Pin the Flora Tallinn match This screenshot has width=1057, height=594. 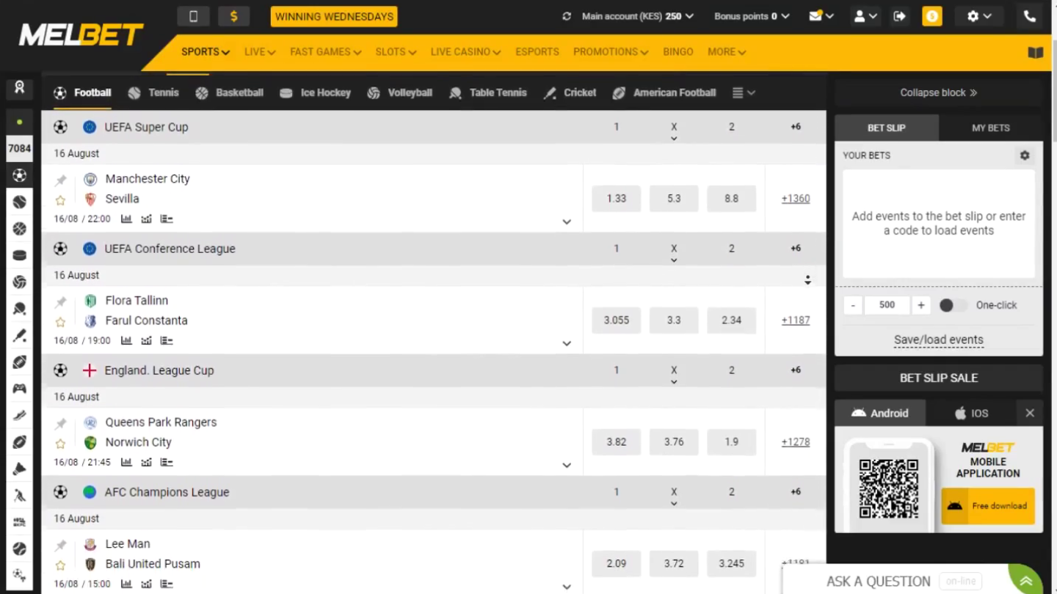(x=60, y=301)
